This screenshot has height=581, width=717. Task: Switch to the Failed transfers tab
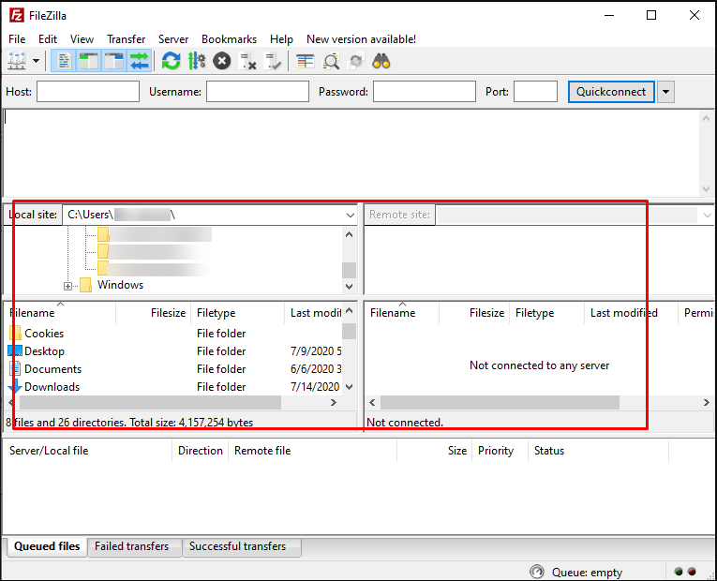(132, 546)
